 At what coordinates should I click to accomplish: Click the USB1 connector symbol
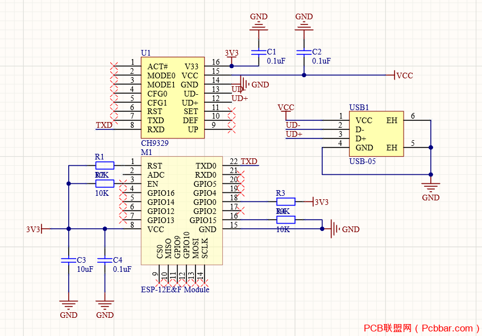[x=376, y=134]
